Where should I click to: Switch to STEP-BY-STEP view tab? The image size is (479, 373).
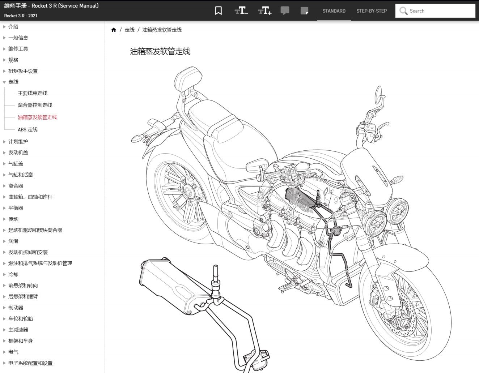372,11
